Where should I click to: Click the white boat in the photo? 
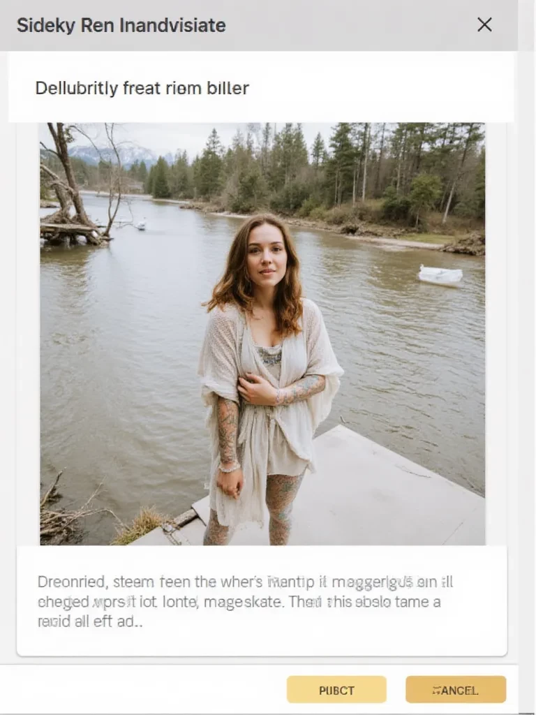pos(440,275)
